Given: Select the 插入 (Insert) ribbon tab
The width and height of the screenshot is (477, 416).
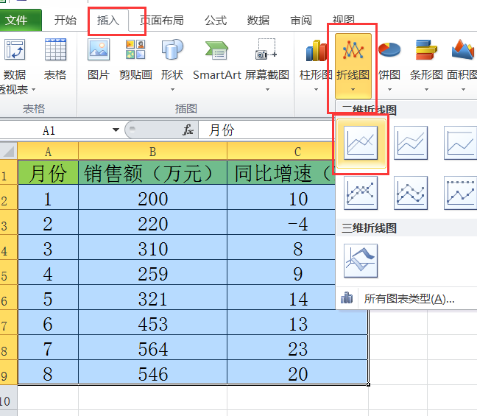Looking at the screenshot, I should (108, 21).
